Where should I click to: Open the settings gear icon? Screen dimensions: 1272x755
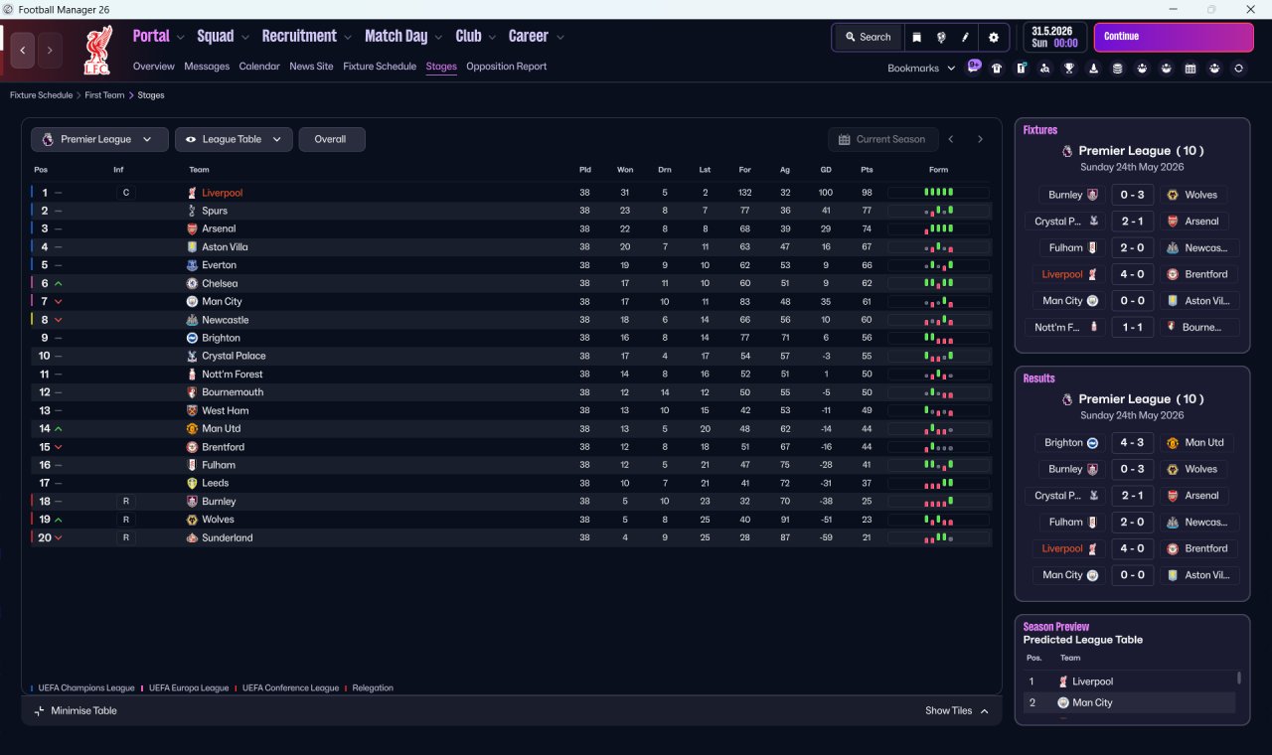(x=993, y=37)
